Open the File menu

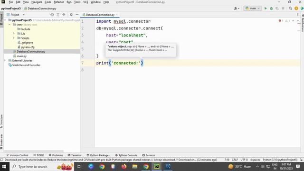click(10, 2)
